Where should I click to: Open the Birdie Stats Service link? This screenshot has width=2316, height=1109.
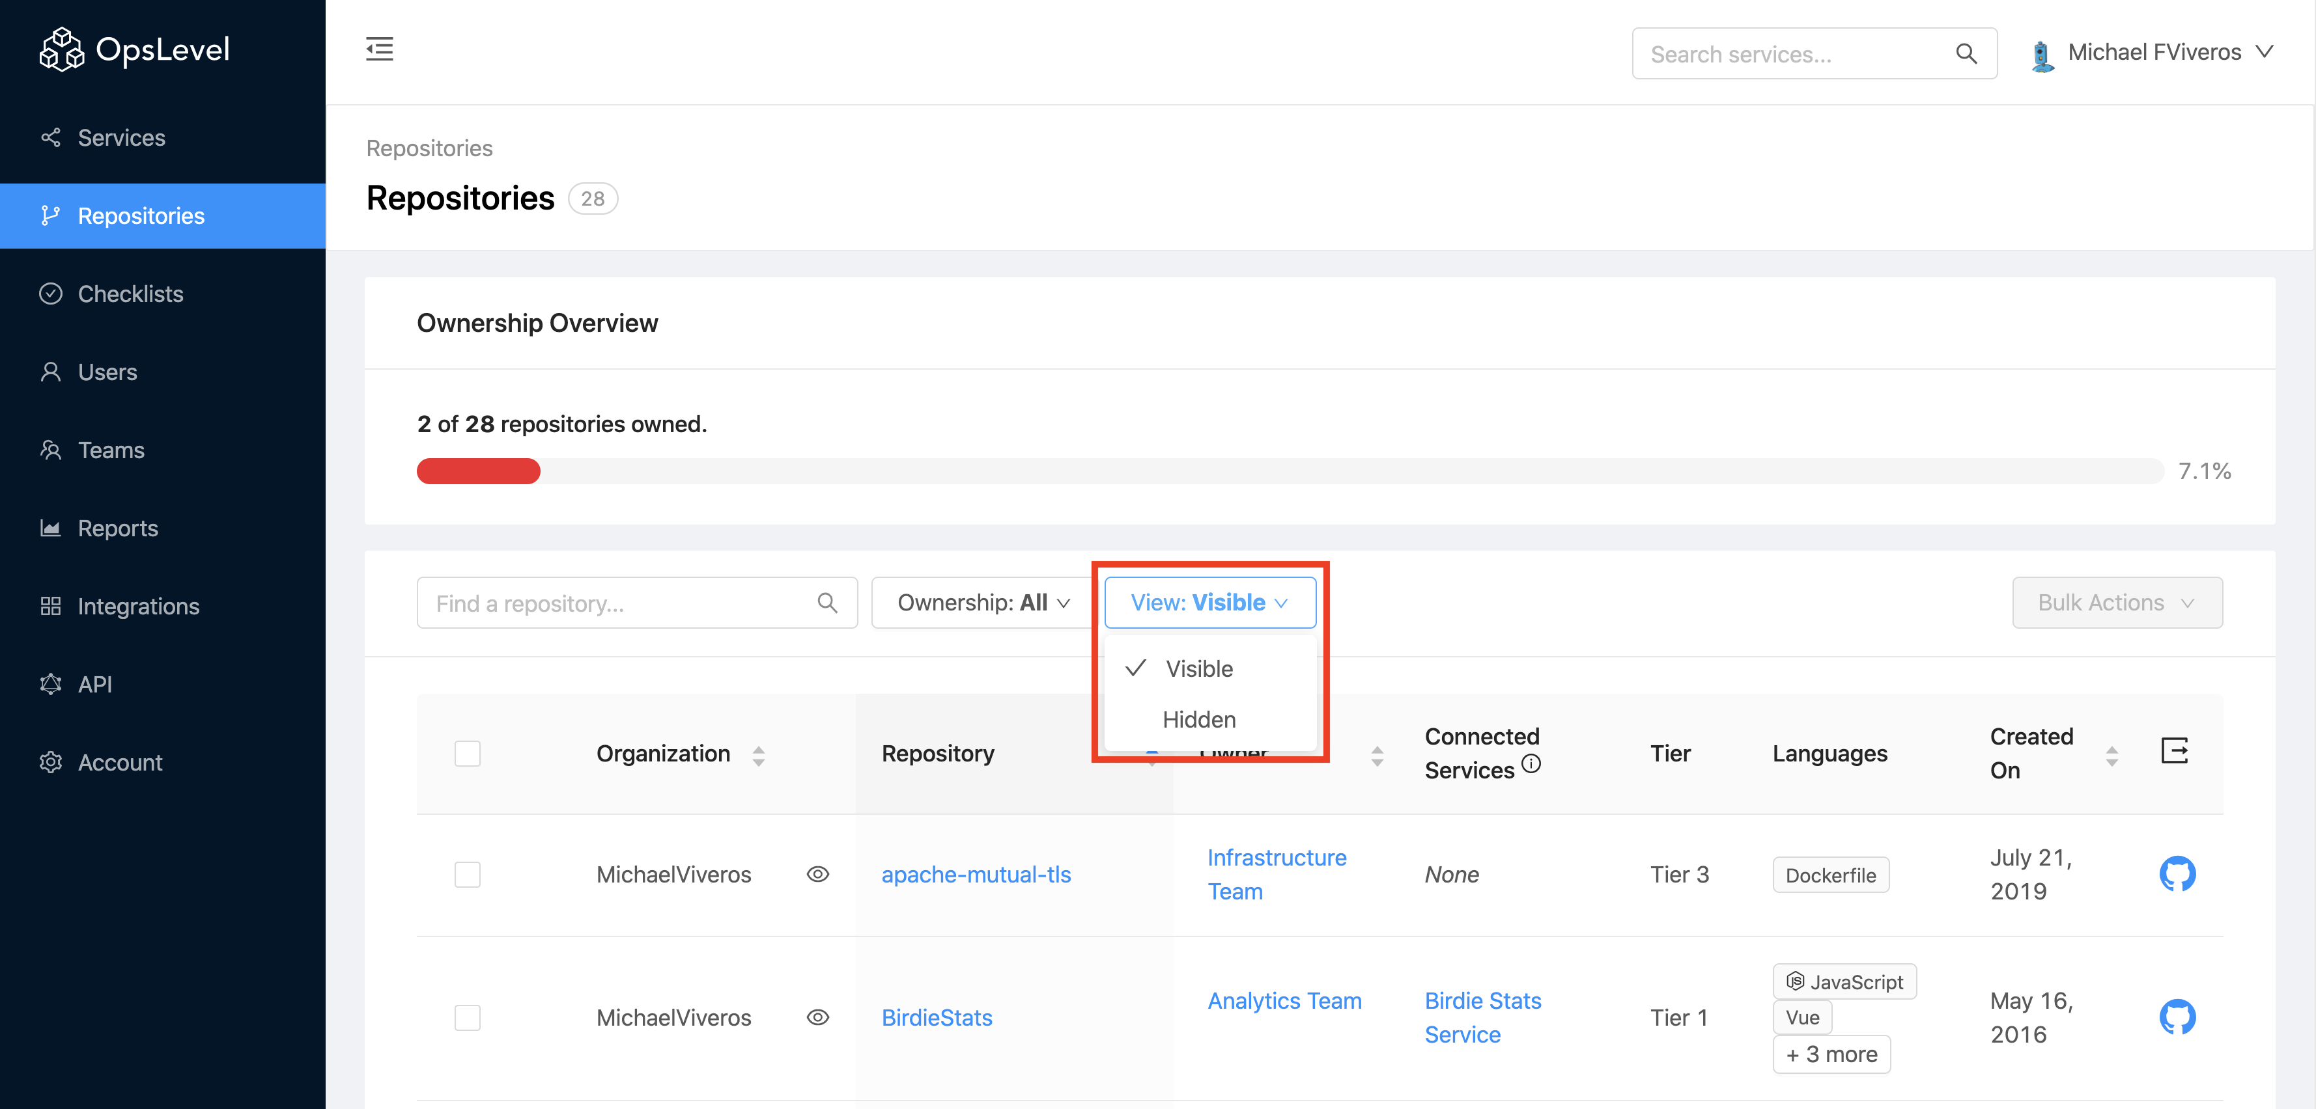click(1482, 1017)
